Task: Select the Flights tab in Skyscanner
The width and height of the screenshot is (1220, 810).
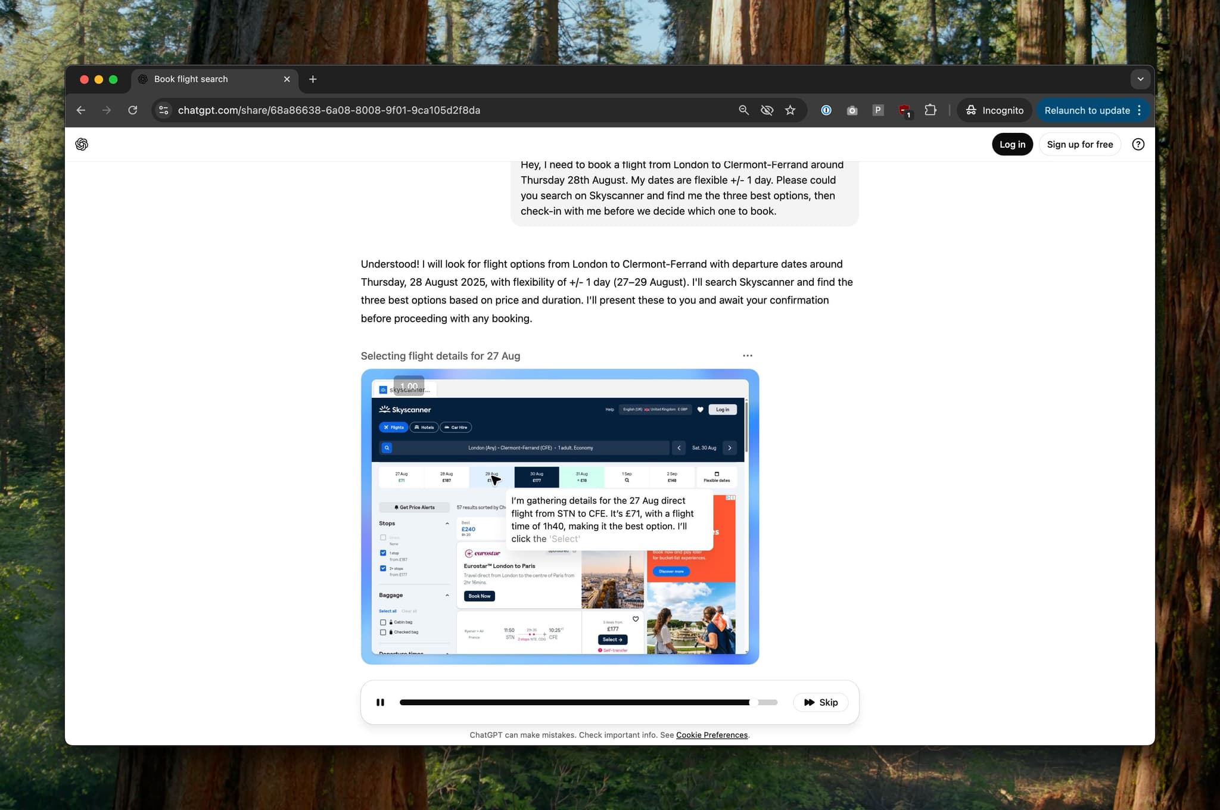Action: 393,427
